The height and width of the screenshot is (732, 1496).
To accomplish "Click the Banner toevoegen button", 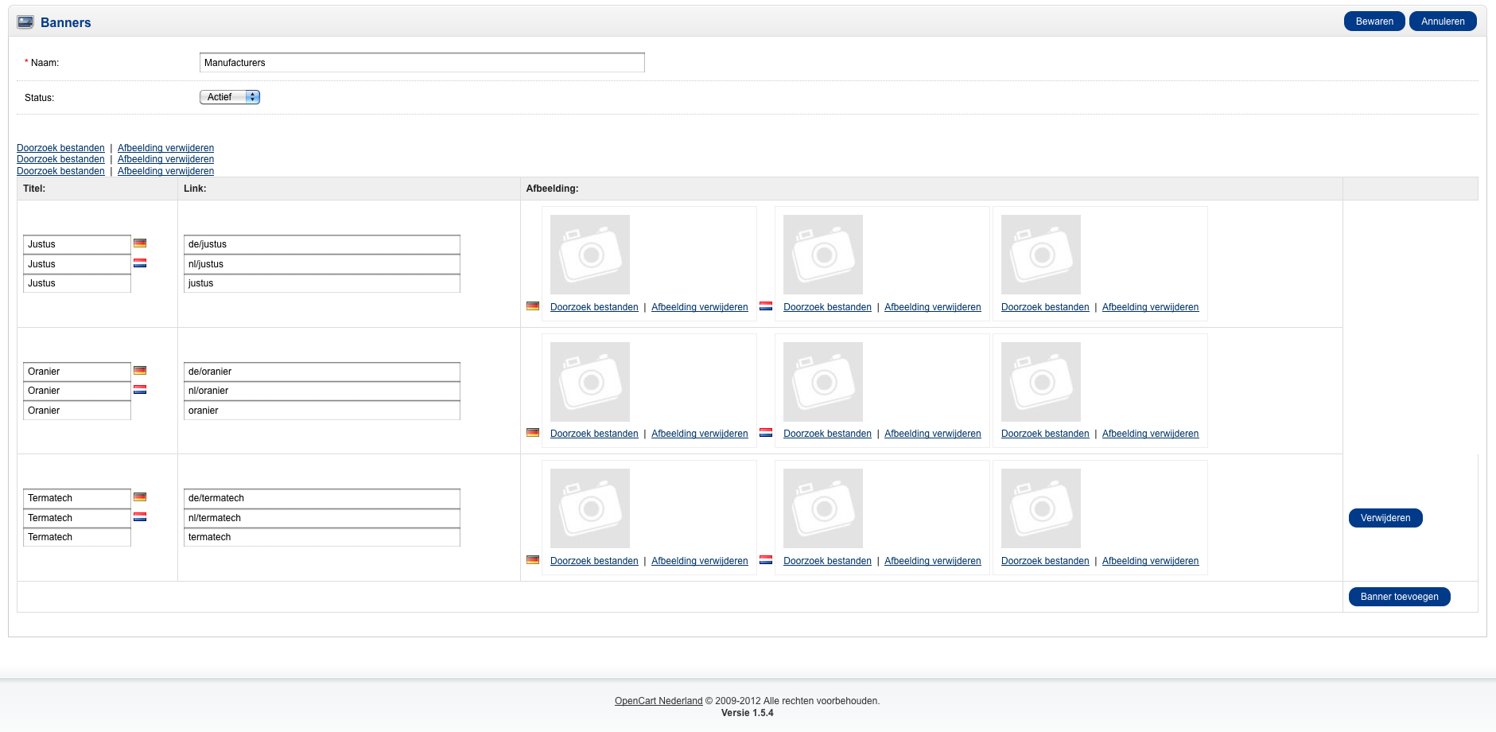I will tap(1400, 597).
